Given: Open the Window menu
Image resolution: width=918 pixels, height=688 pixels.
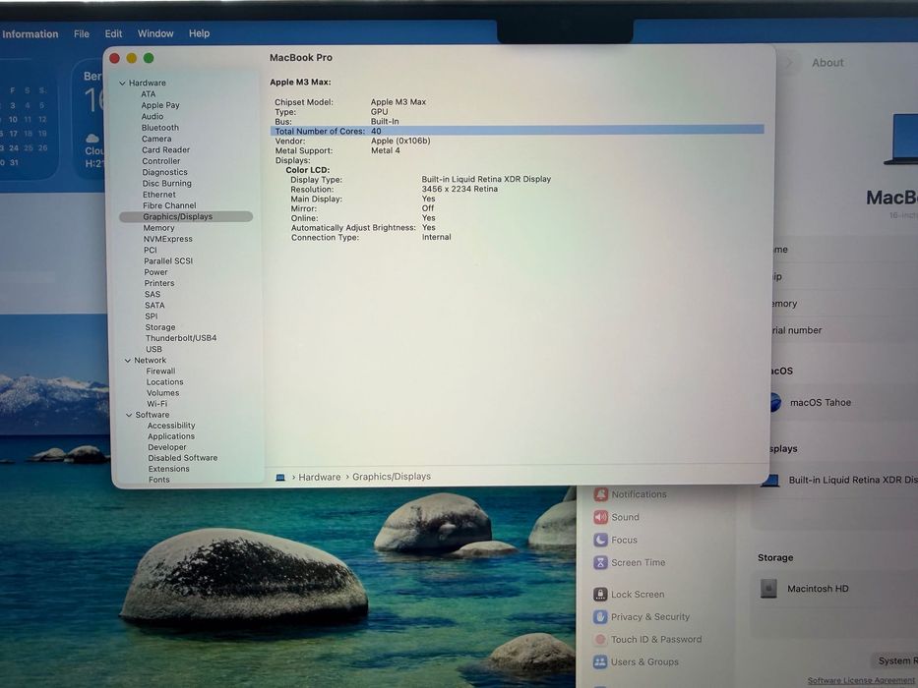Looking at the screenshot, I should [155, 33].
